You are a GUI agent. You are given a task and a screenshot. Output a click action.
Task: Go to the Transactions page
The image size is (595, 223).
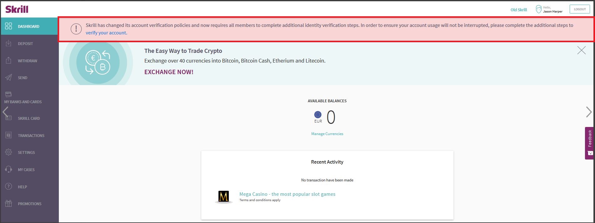29,135
